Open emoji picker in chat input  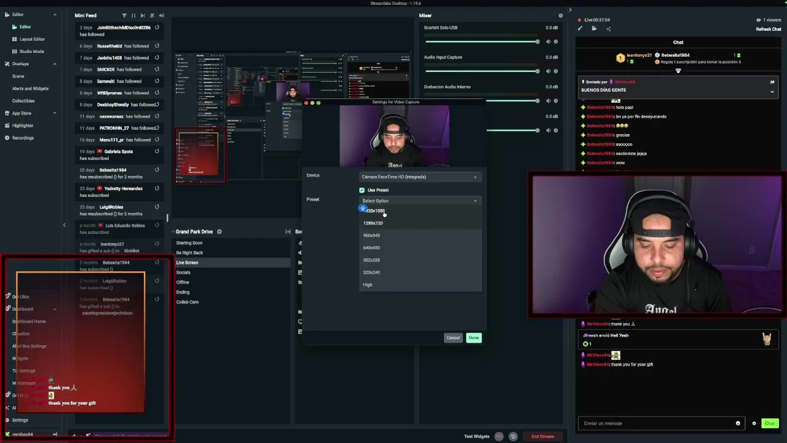coord(738,423)
